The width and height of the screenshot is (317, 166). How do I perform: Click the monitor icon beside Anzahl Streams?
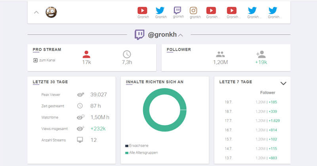pos(80,140)
